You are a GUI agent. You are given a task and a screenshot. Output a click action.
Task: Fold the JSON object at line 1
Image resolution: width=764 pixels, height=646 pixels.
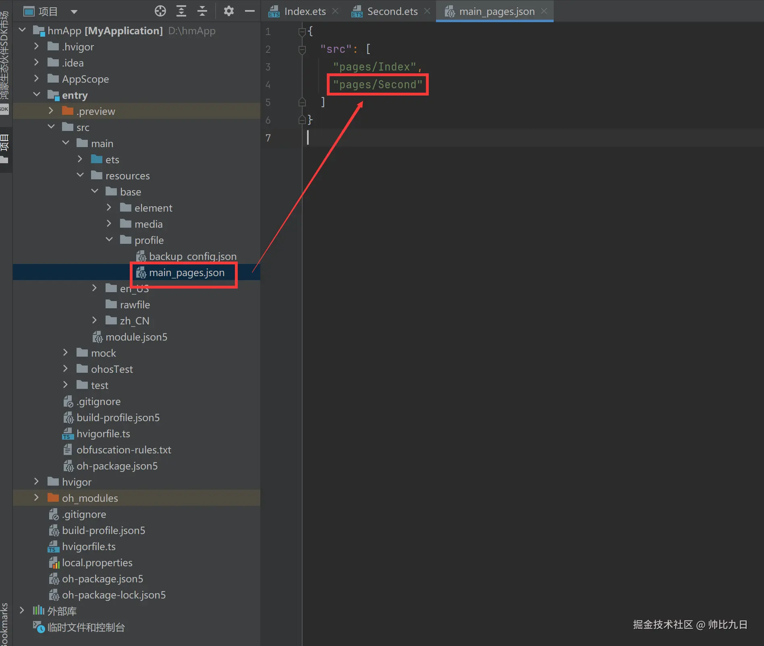pyautogui.click(x=302, y=31)
